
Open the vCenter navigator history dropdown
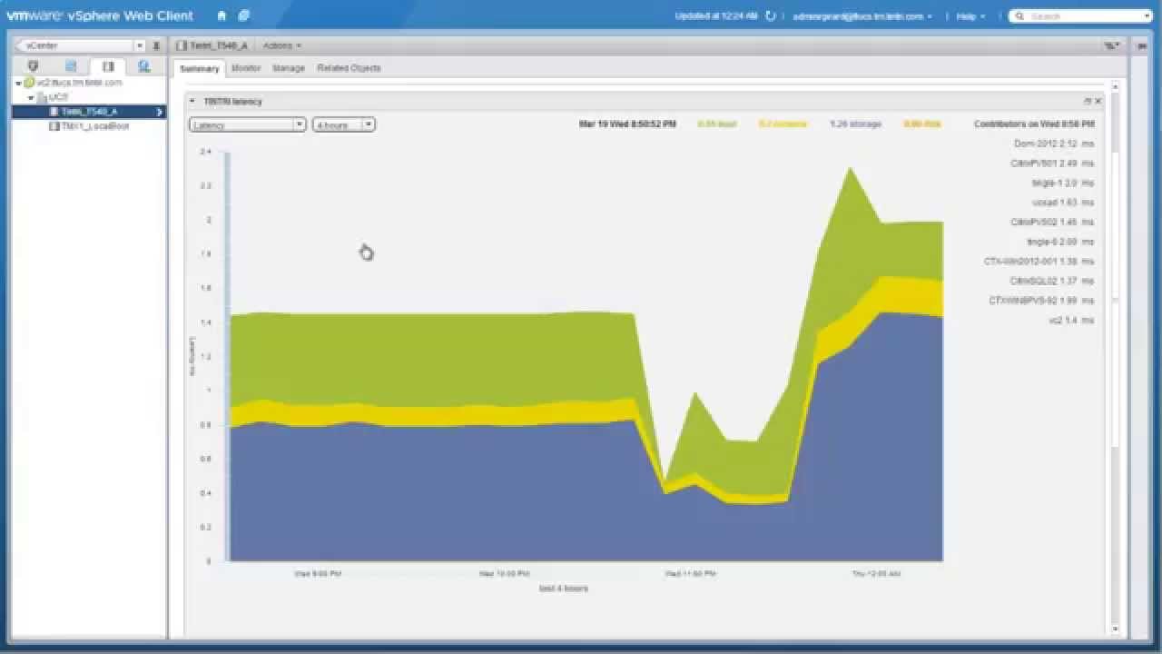[139, 45]
